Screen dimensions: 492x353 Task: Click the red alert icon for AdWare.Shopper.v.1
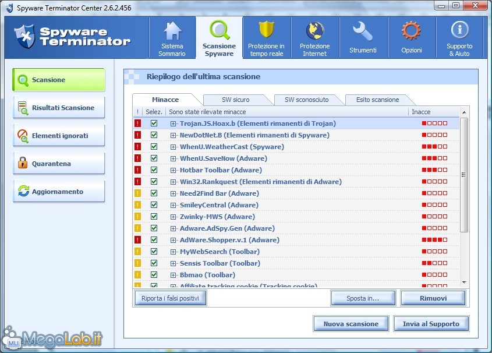pyautogui.click(x=137, y=240)
